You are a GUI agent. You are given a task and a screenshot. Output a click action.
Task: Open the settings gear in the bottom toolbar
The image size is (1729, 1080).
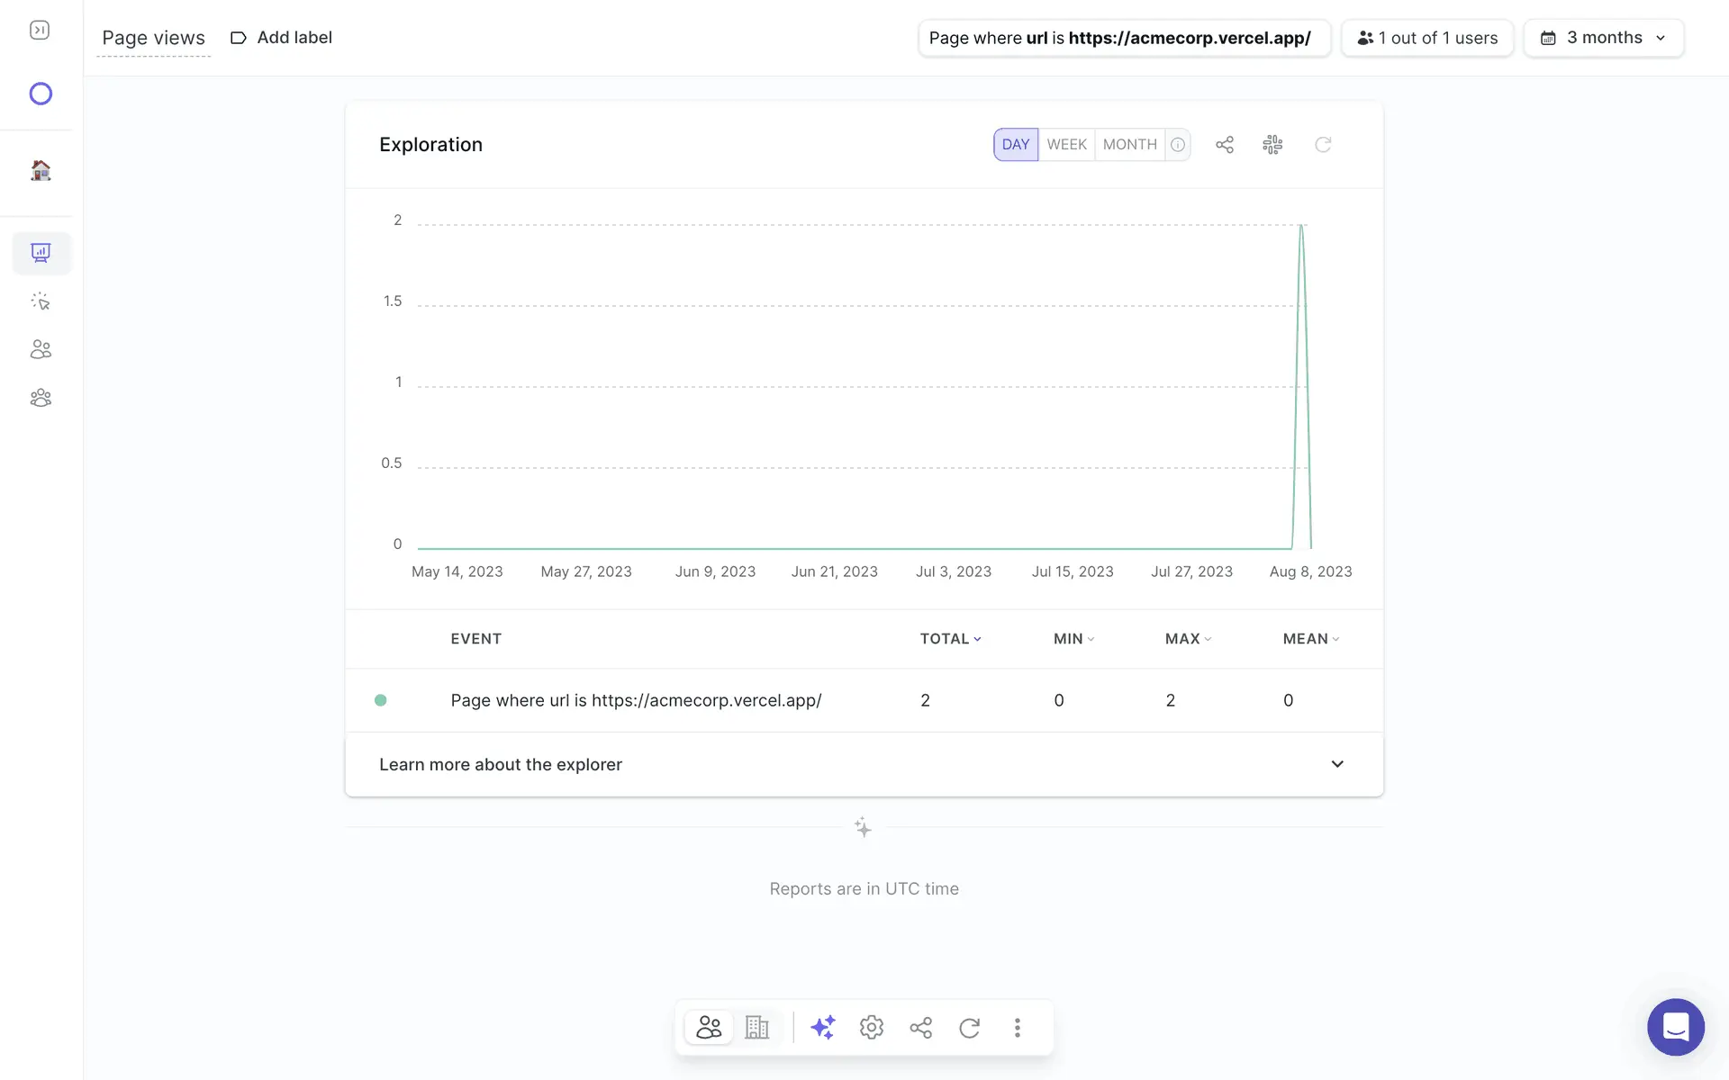tap(871, 1027)
